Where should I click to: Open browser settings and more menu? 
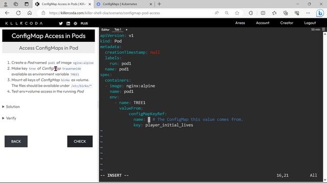coord(308,13)
